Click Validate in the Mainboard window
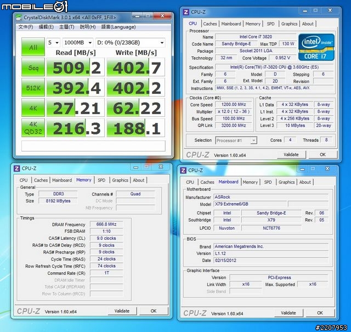This screenshot has height=332, width=351. [288, 313]
